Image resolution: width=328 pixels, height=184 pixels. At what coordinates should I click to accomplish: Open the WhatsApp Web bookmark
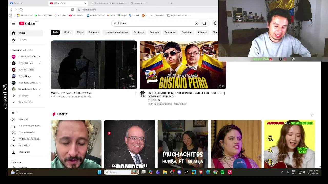point(43,15)
